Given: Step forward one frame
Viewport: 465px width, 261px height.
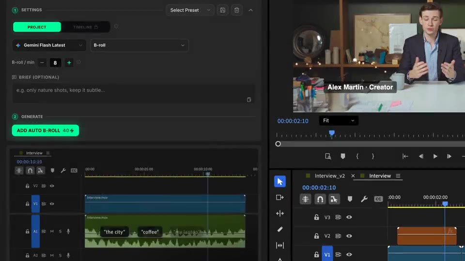Looking at the screenshot, I should click(x=449, y=156).
